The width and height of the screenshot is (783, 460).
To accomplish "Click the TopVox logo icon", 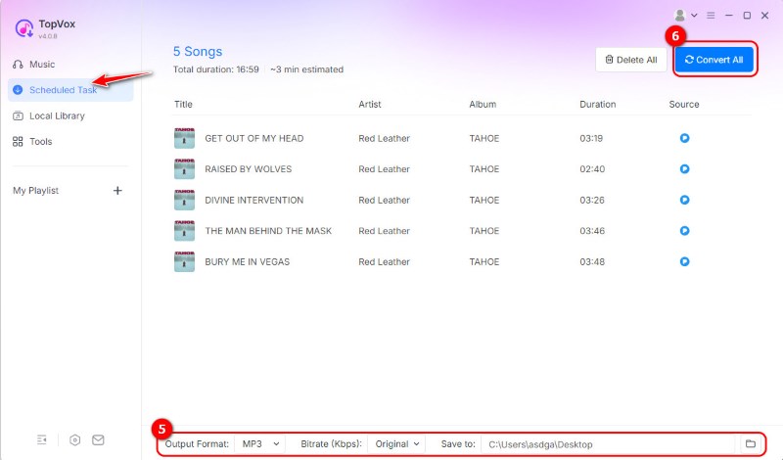I will coord(23,28).
